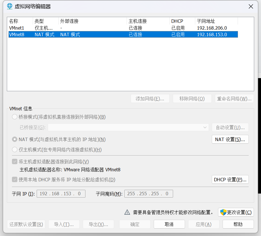Click the 类型 column header

coord(46,21)
